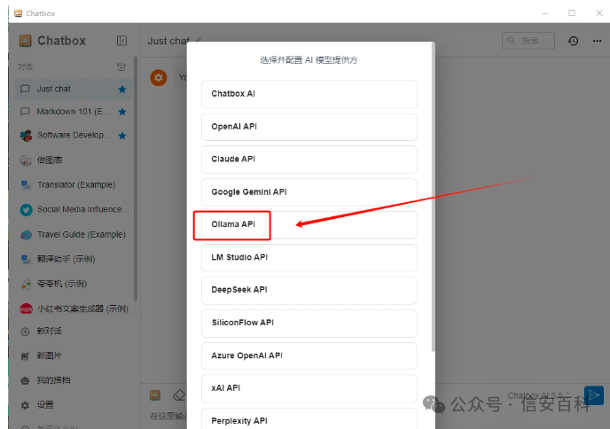This screenshot has height=429, width=610.
Task: Open 设置 settings
Action: point(74,405)
